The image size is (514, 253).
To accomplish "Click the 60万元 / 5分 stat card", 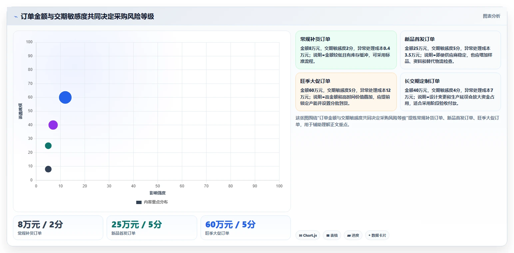I will (246, 228).
